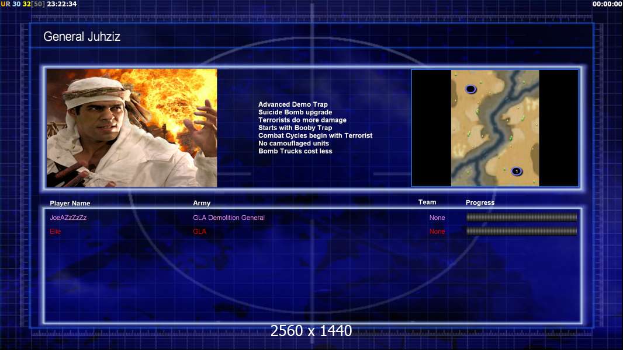Click the 00:00:00 timer at top right
This screenshot has width=623, height=350.
(607, 4)
